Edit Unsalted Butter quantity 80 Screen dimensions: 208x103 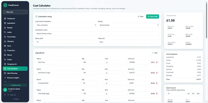click(x=93, y=83)
